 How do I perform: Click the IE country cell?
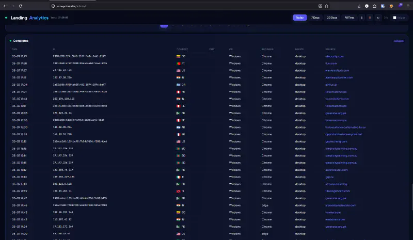point(180,177)
